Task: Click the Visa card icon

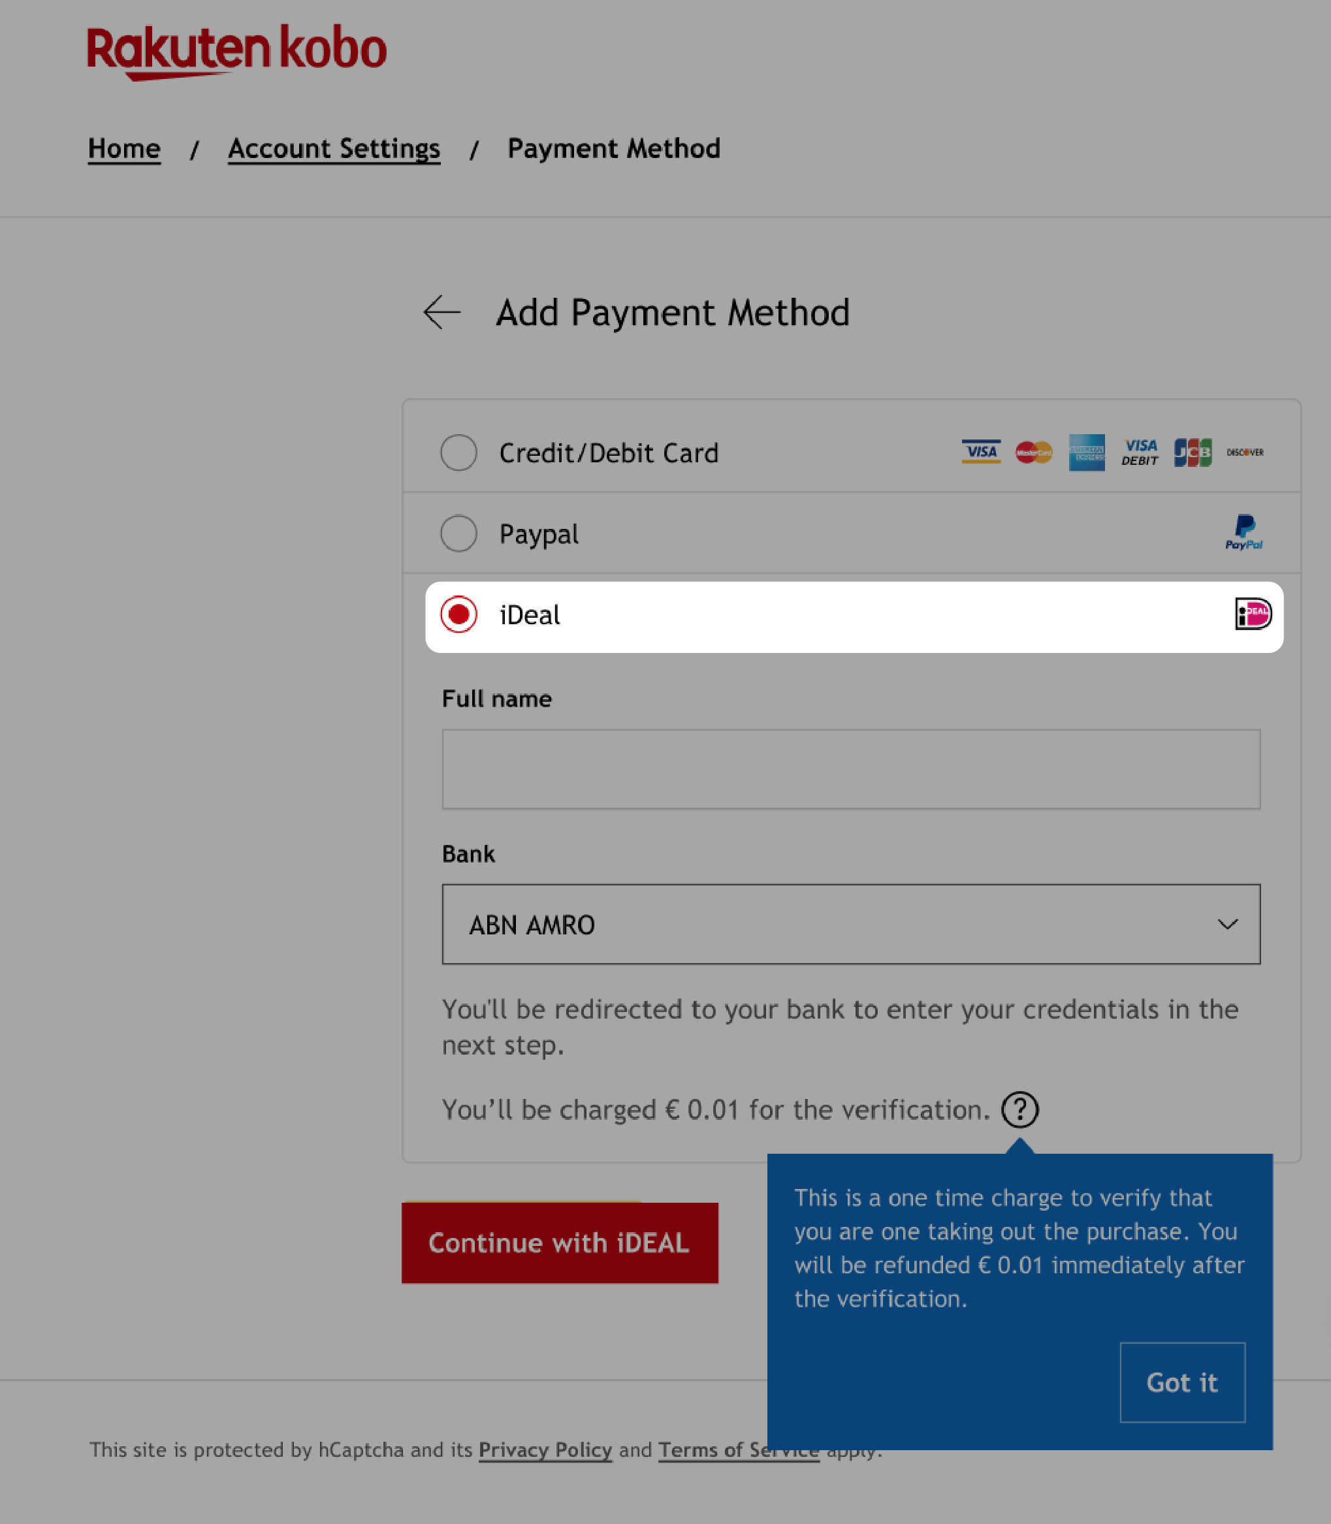Action: point(980,452)
